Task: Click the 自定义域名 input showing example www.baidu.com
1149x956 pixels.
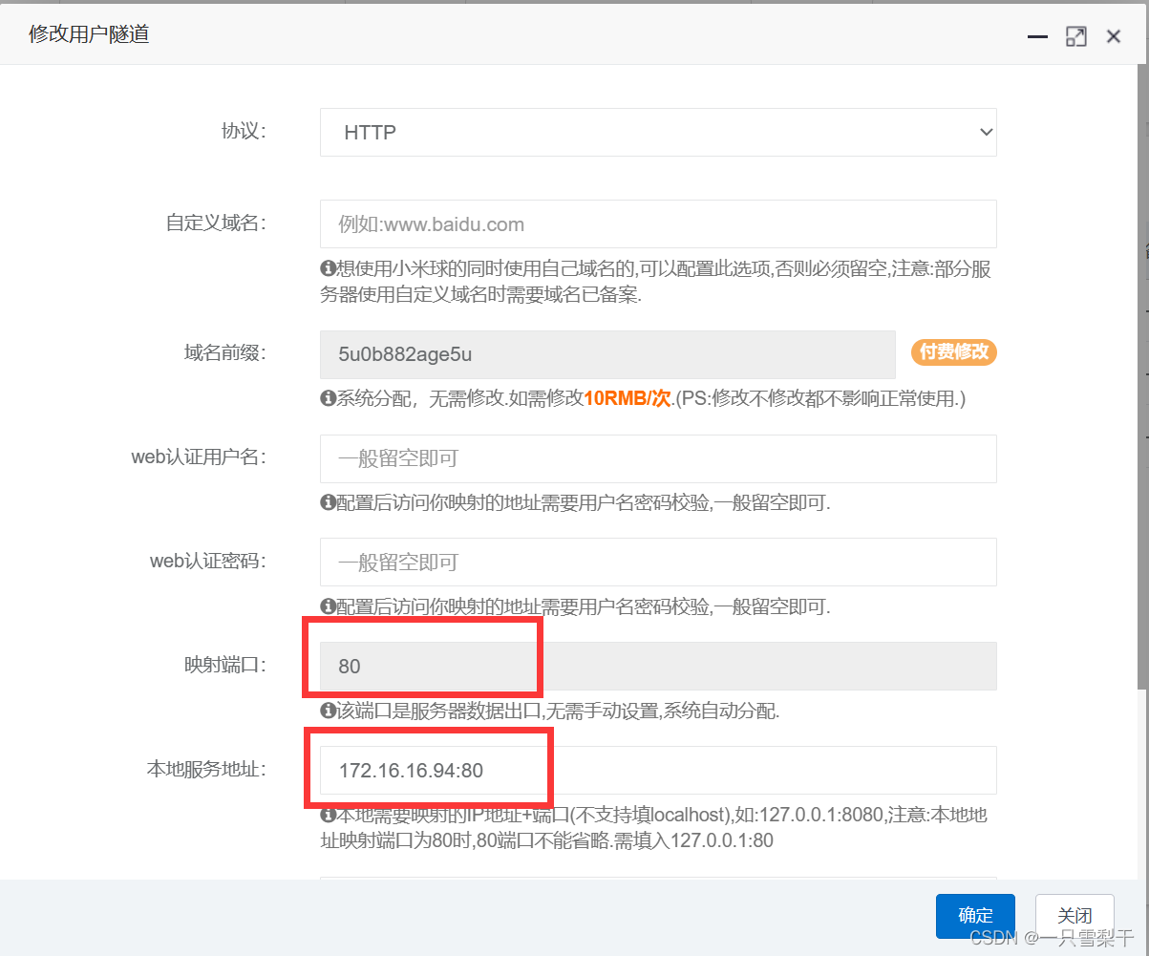Action: [x=657, y=223]
